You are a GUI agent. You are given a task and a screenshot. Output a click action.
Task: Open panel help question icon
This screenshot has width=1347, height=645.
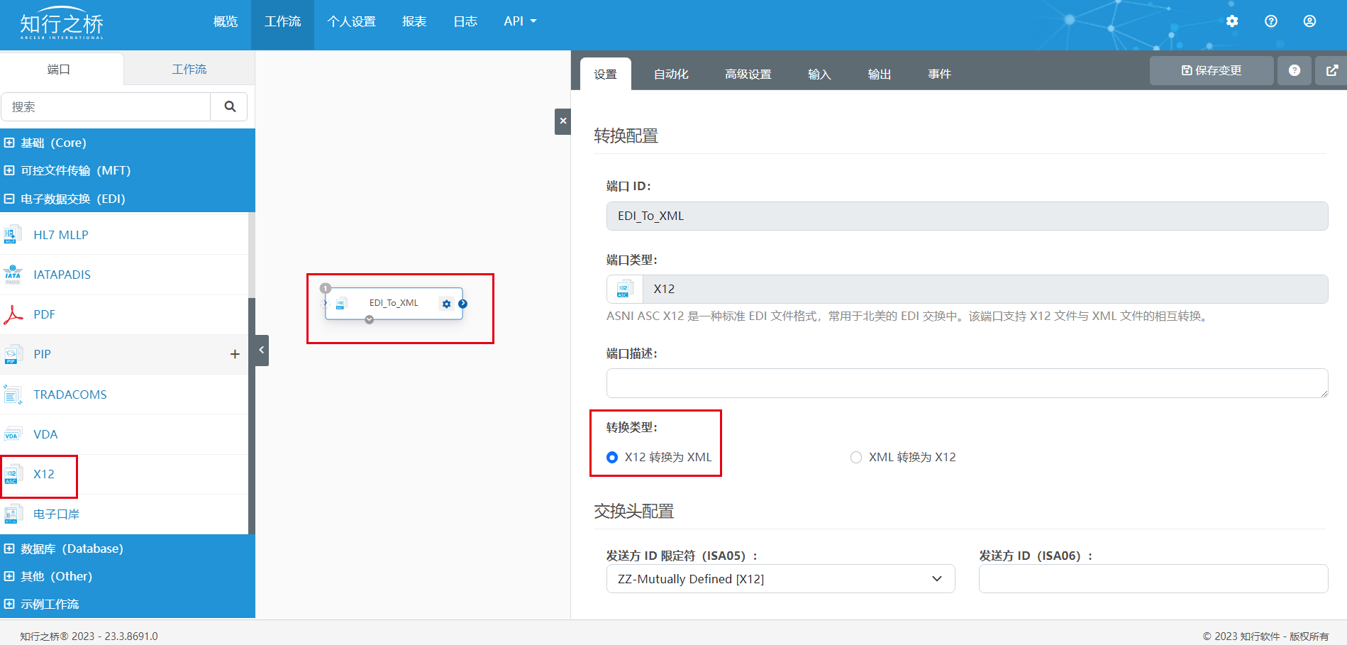1295,70
